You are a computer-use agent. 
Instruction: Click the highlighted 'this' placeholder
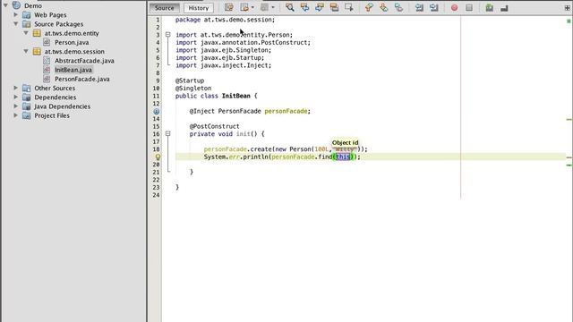pos(343,157)
